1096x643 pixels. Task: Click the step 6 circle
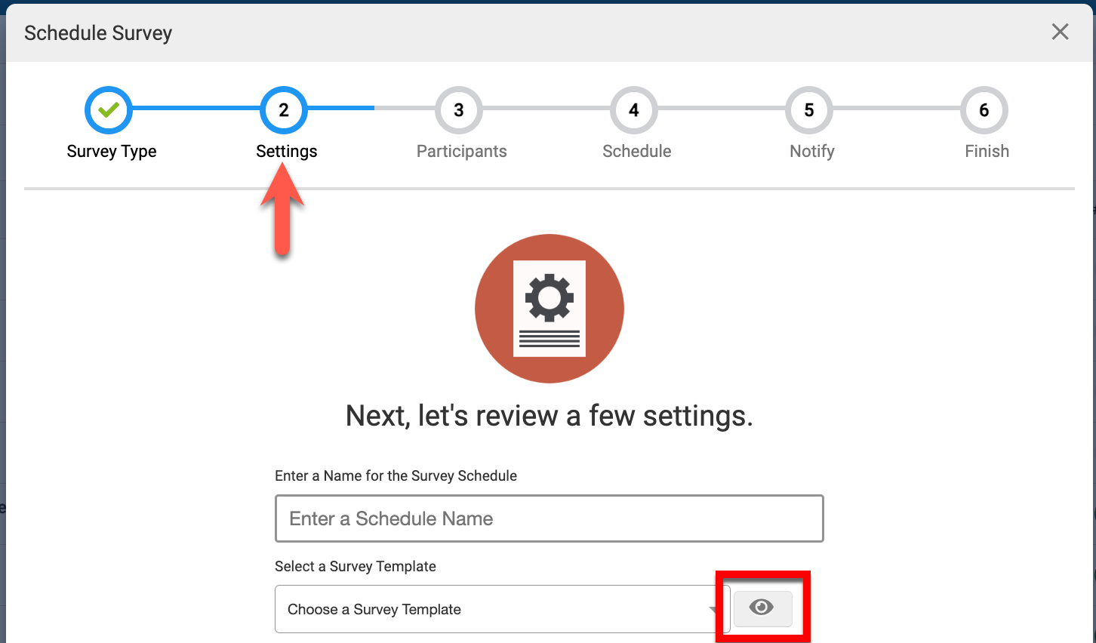(x=984, y=110)
